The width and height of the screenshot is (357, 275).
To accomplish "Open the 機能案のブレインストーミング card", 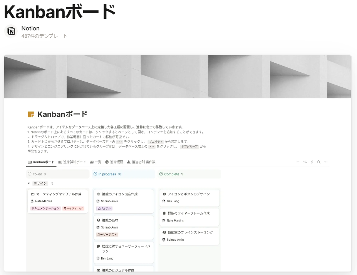I will pyautogui.click(x=189, y=236).
